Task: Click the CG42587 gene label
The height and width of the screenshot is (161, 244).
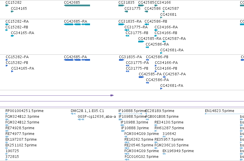Action: pos(171,9)
